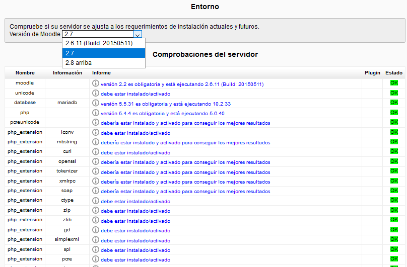
Task: Click info icon in the tokenizer extension row
Action: 96,171
